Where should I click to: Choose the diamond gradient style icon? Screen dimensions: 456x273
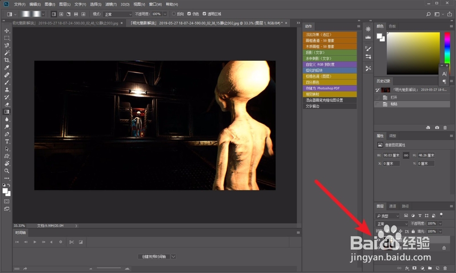pyautogui.click(x=83, y=14)
